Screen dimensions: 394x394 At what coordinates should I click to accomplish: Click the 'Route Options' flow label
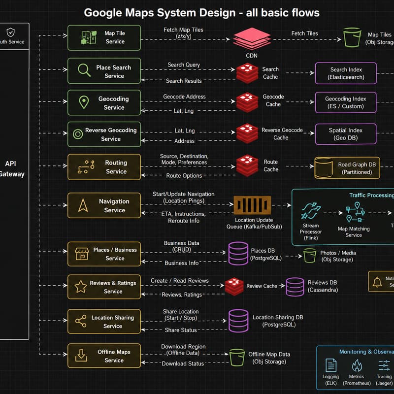[184, 176]
